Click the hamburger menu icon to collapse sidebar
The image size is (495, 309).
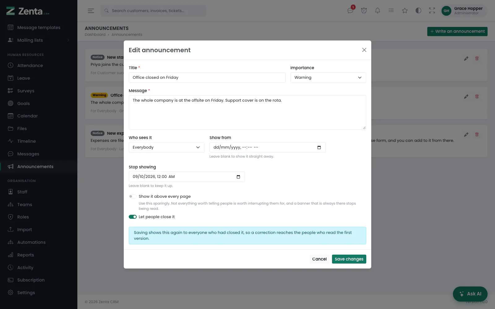click(x=91, y=11)
